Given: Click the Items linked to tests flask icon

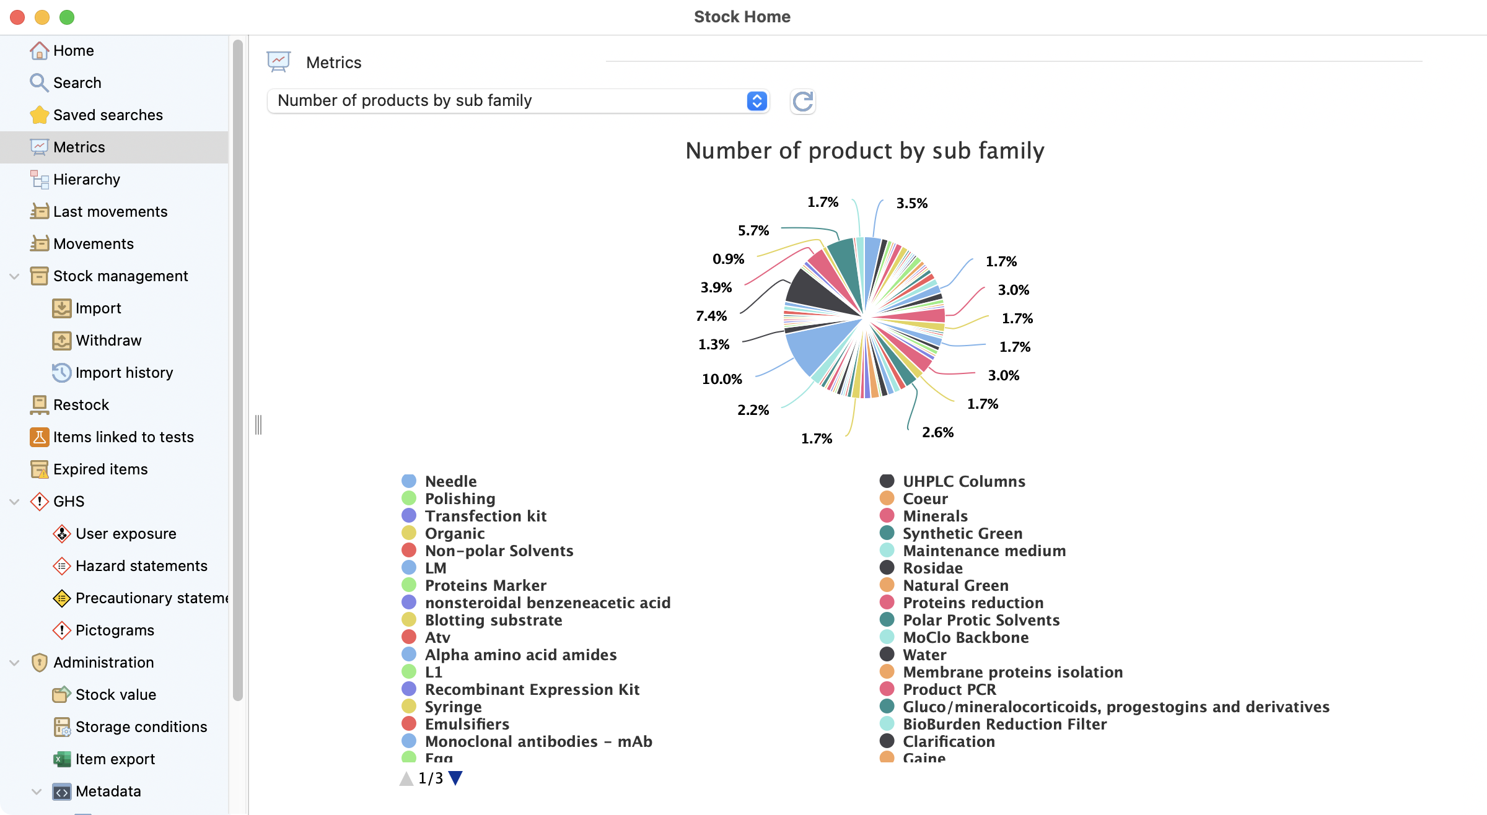Looking at the screenshot, I should pos(39,437).
